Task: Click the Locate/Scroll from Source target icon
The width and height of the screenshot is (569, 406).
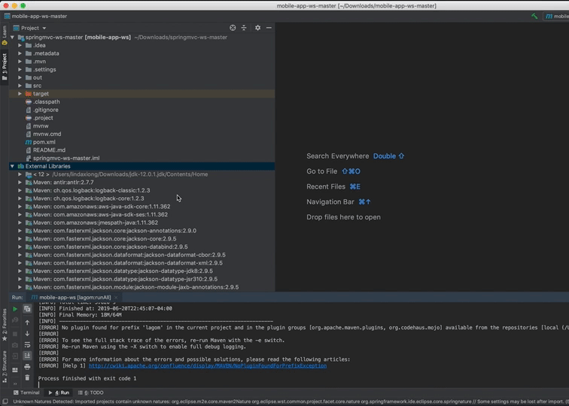Action: tap(233, 28)
